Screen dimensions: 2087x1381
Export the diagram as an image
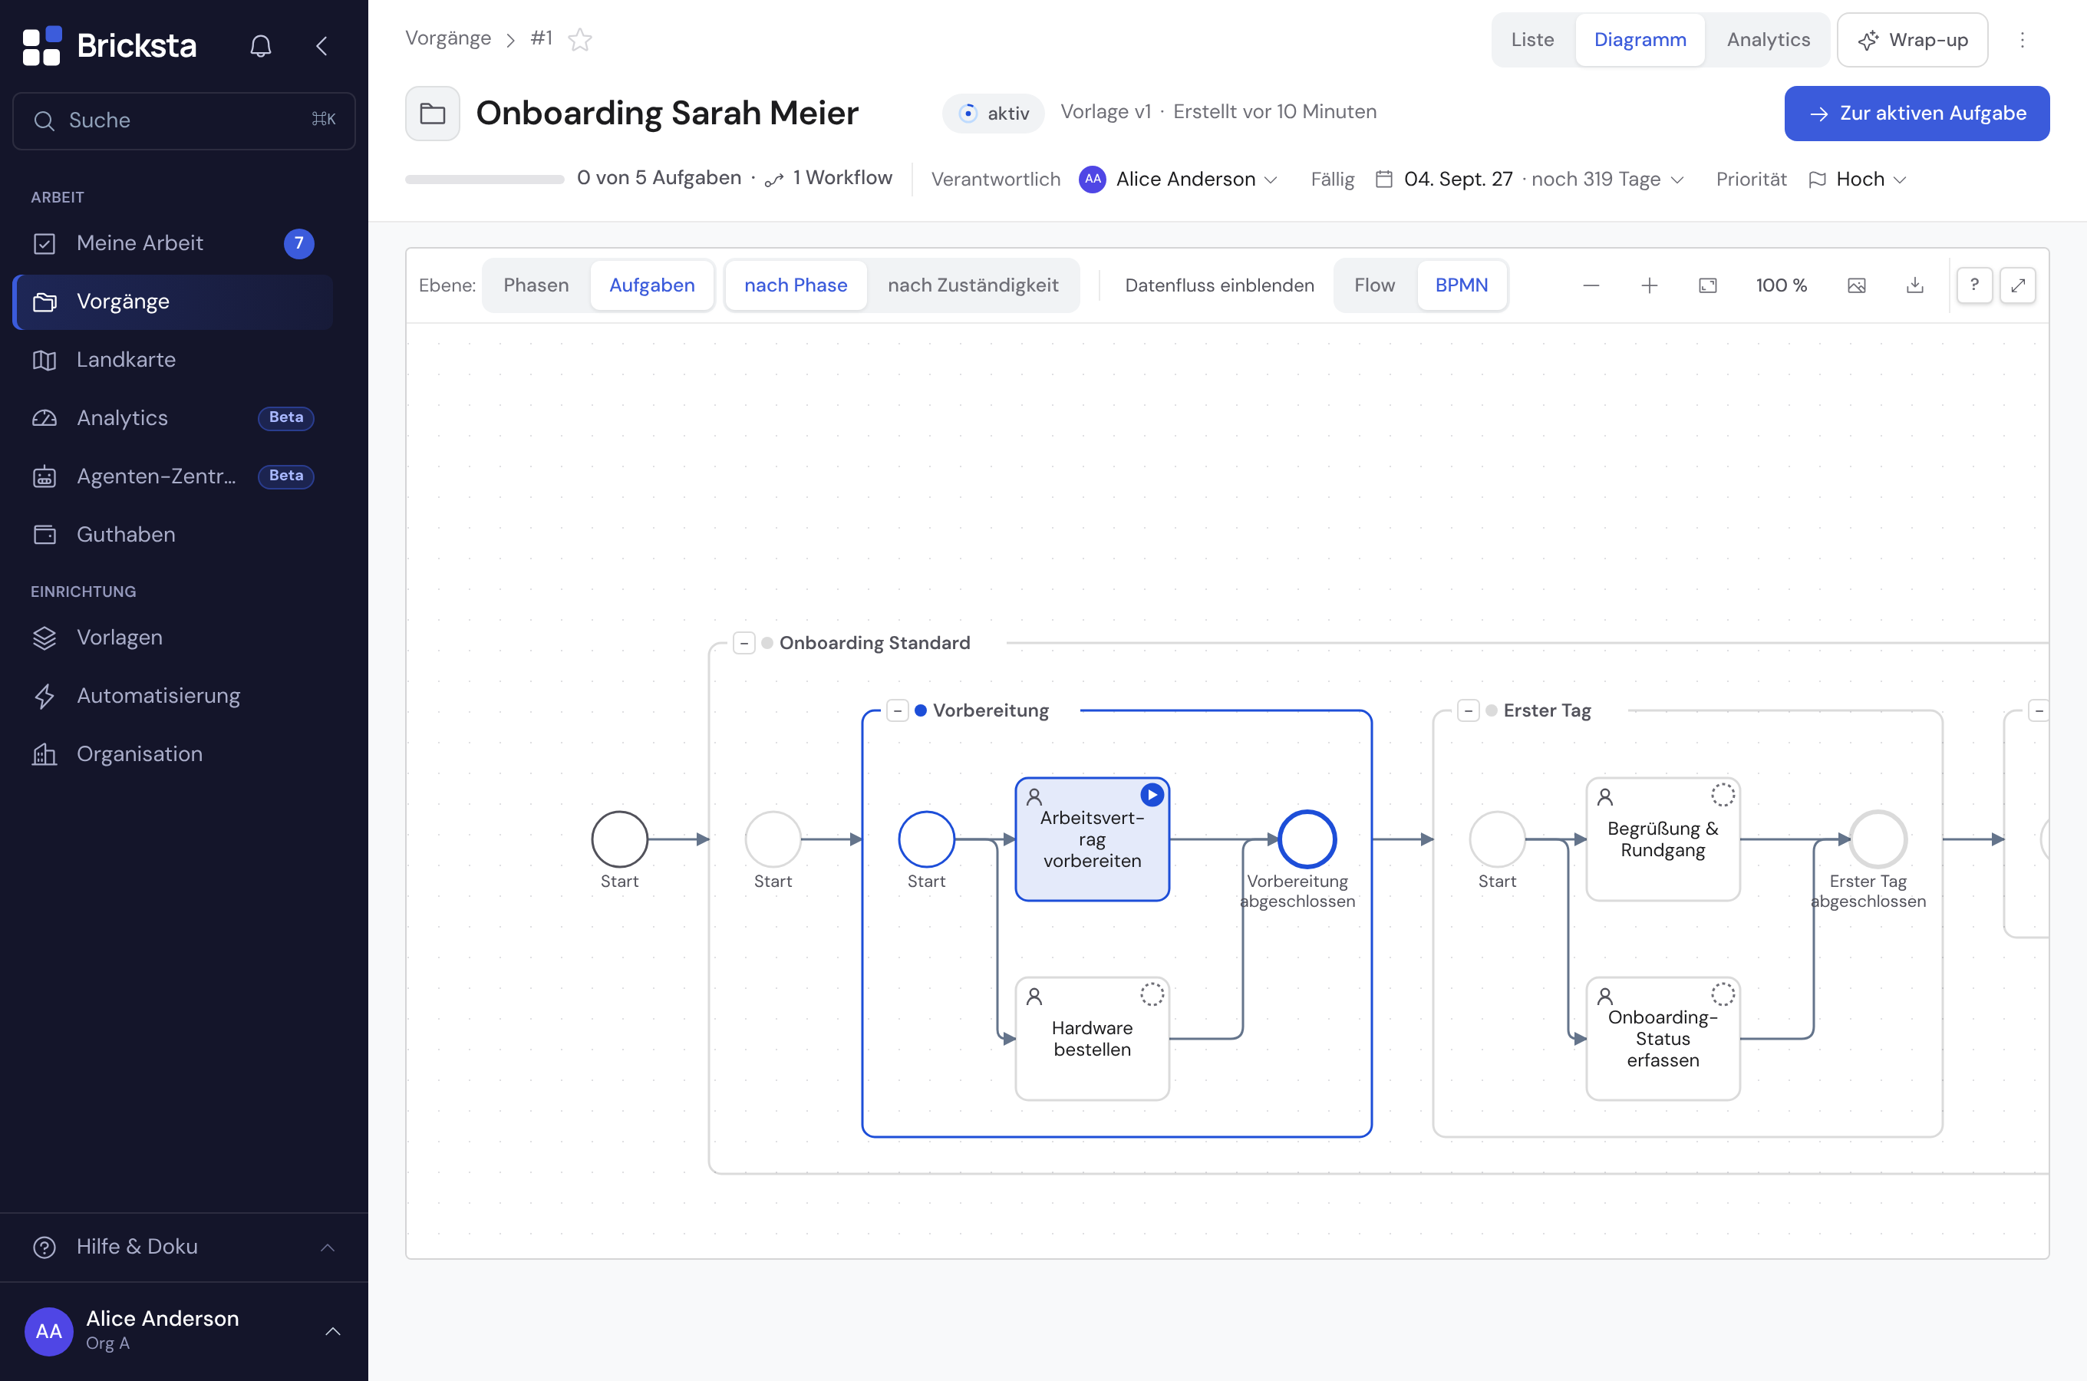pyautogui.click(x=1856, y=285)
